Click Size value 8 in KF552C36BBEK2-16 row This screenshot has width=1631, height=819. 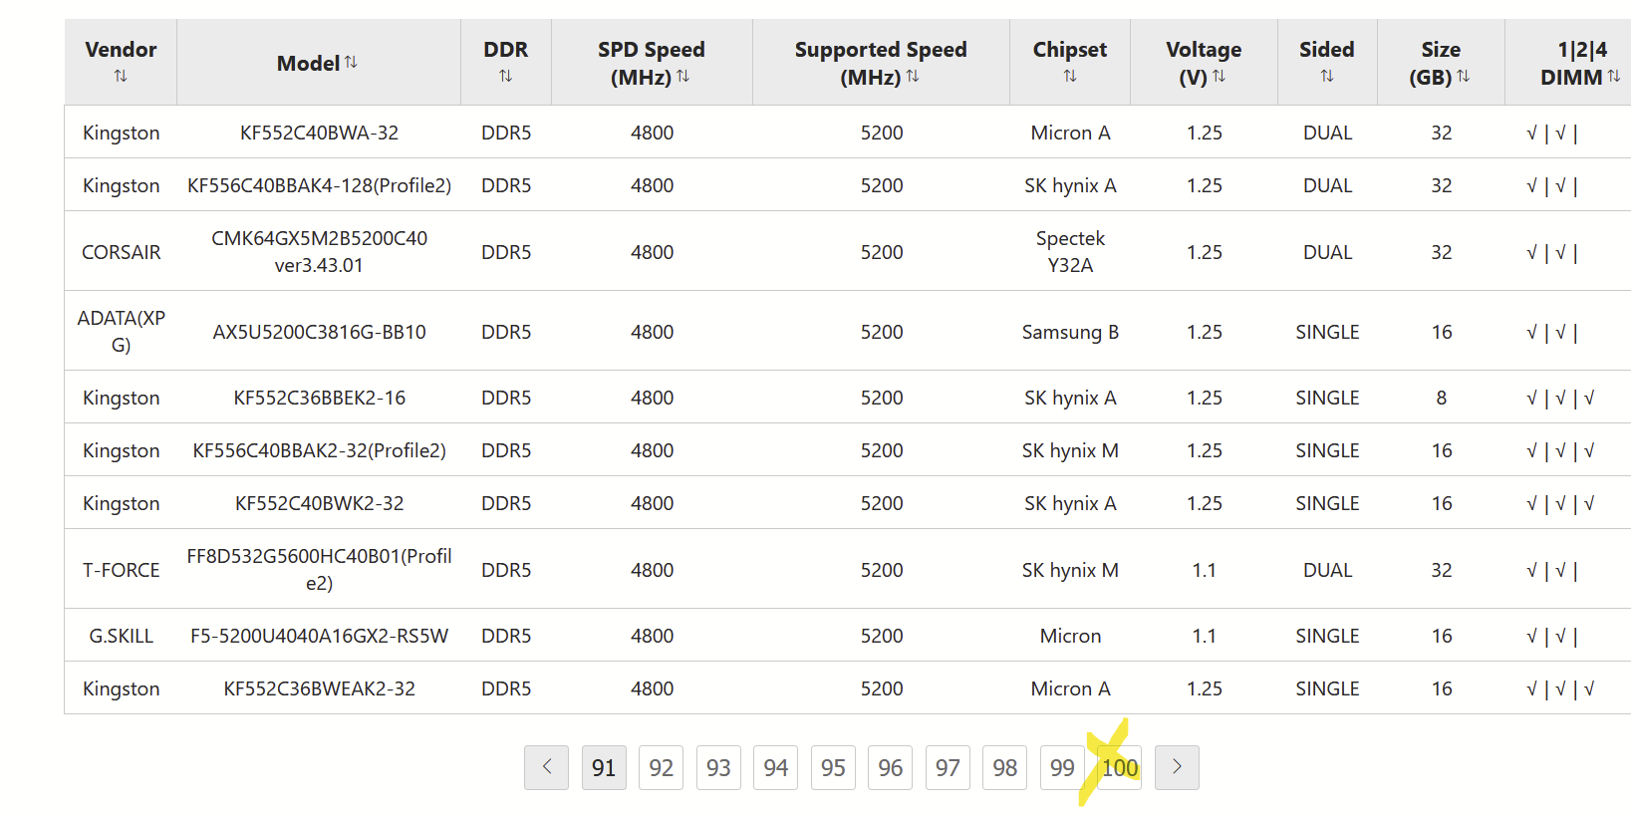click(1441, 398)
